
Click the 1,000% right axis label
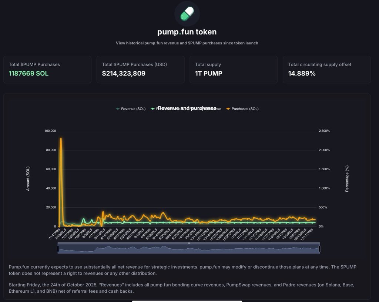coord(324,188)
